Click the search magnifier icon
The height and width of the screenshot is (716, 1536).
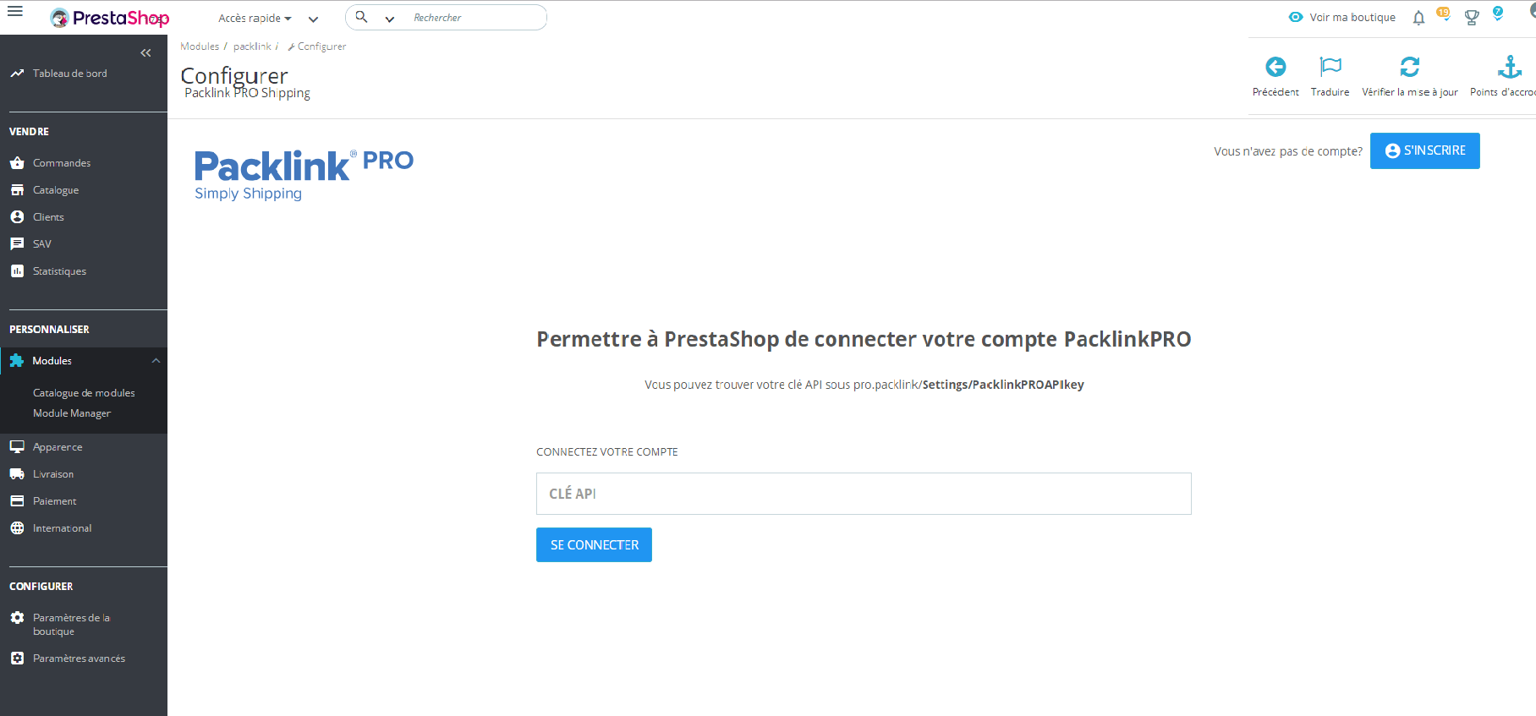pyautogui.click(x=361, y=17)
